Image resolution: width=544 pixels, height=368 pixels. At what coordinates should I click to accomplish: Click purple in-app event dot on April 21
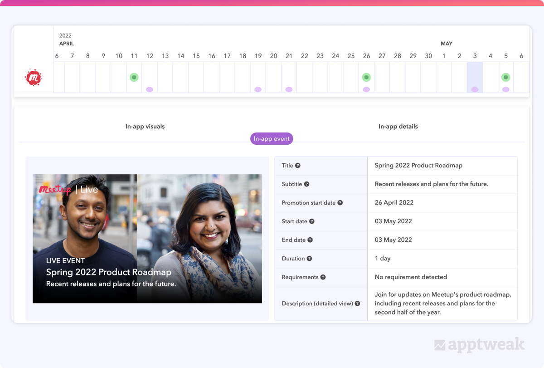289,89
